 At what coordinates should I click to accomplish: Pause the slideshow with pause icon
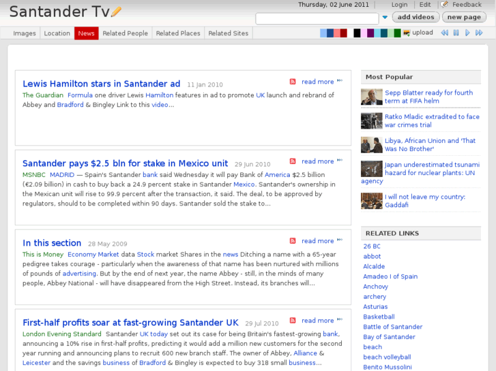point(456,33)
